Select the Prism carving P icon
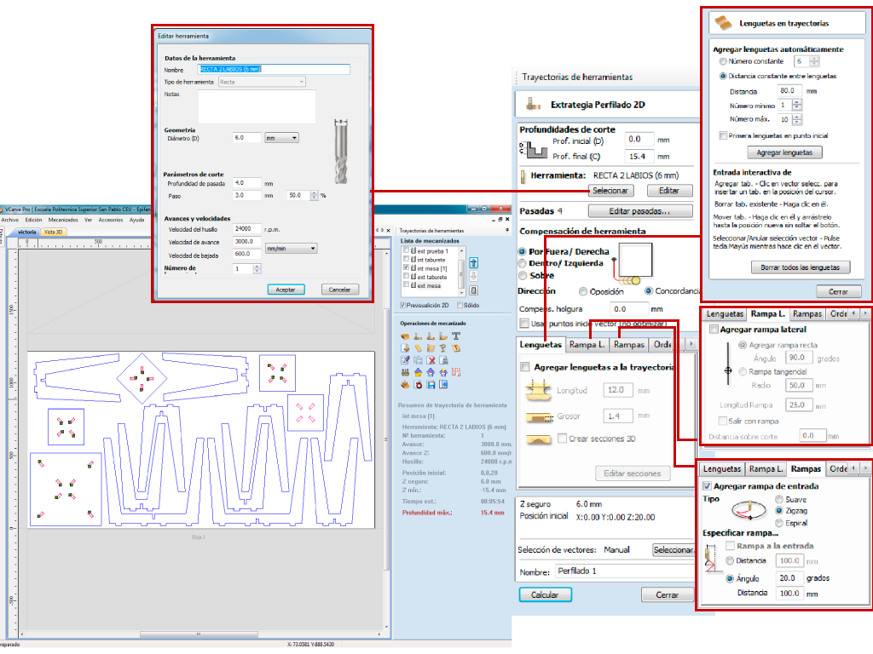Image resolution: width=873 pixels, height=654 pixels. [443, 348]
